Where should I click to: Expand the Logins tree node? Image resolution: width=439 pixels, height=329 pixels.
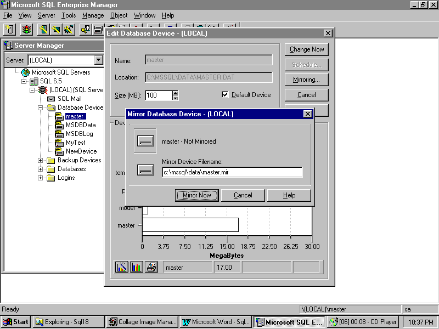pyautogui.click(x=41, y=178)
